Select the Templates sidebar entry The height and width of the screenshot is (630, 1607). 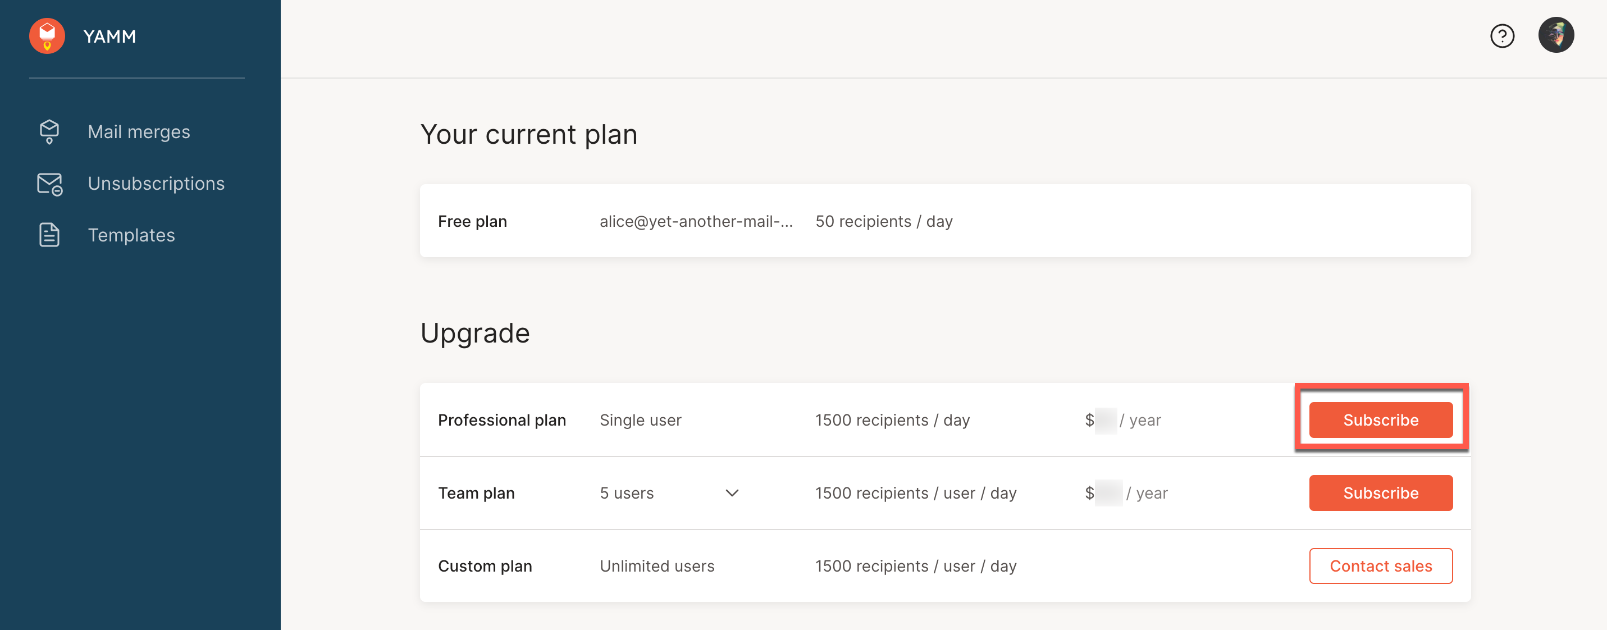(x=131, y=235)
